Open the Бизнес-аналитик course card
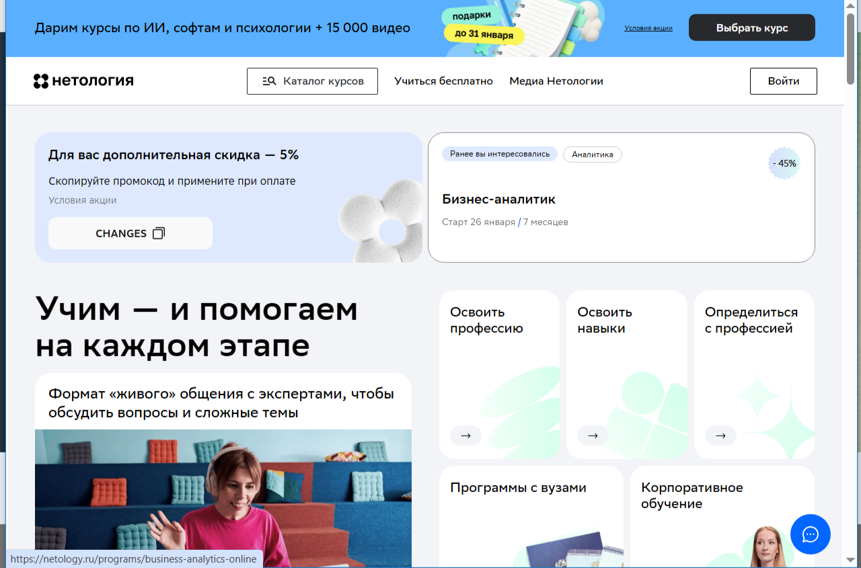This screenshot has height=568, width=861. point(498,200)
